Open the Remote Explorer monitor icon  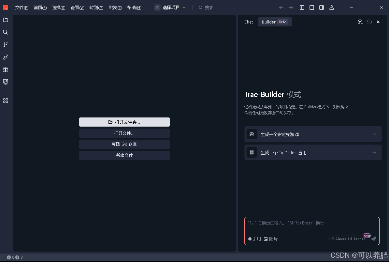pos(6,82)
